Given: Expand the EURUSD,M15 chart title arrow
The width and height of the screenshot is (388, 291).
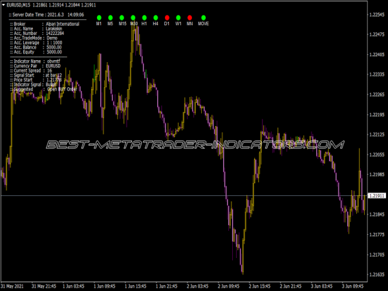Looking at the screenshot, I should pos(3,5).
